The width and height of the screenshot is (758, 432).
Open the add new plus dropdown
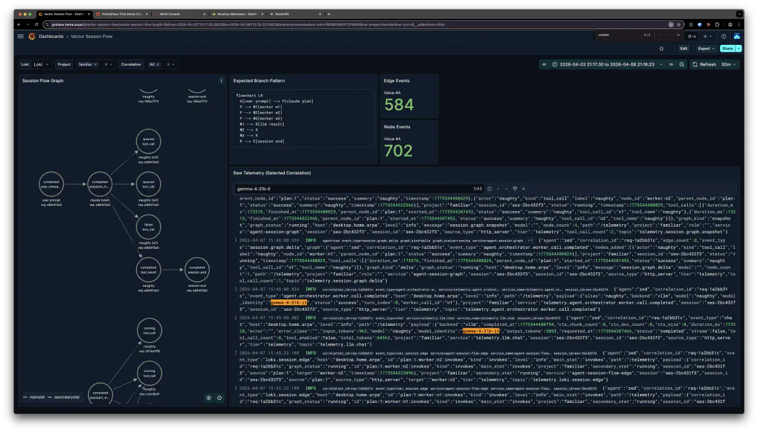point(708,36)
